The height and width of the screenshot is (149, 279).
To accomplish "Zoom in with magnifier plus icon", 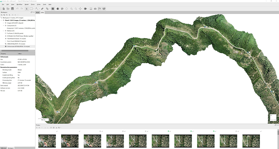I will pos(72,9).
